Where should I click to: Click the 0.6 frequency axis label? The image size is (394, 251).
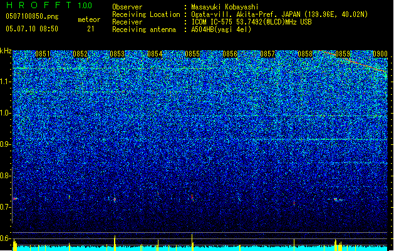[6, 238]
